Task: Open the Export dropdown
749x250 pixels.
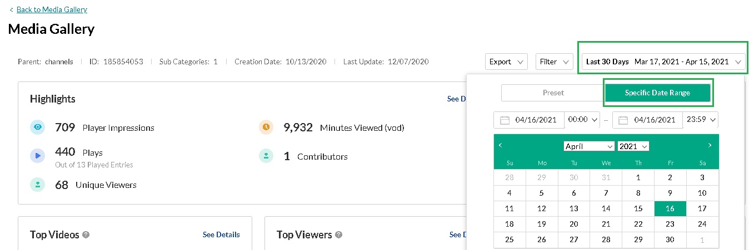Action: click(x=506, y=62)
